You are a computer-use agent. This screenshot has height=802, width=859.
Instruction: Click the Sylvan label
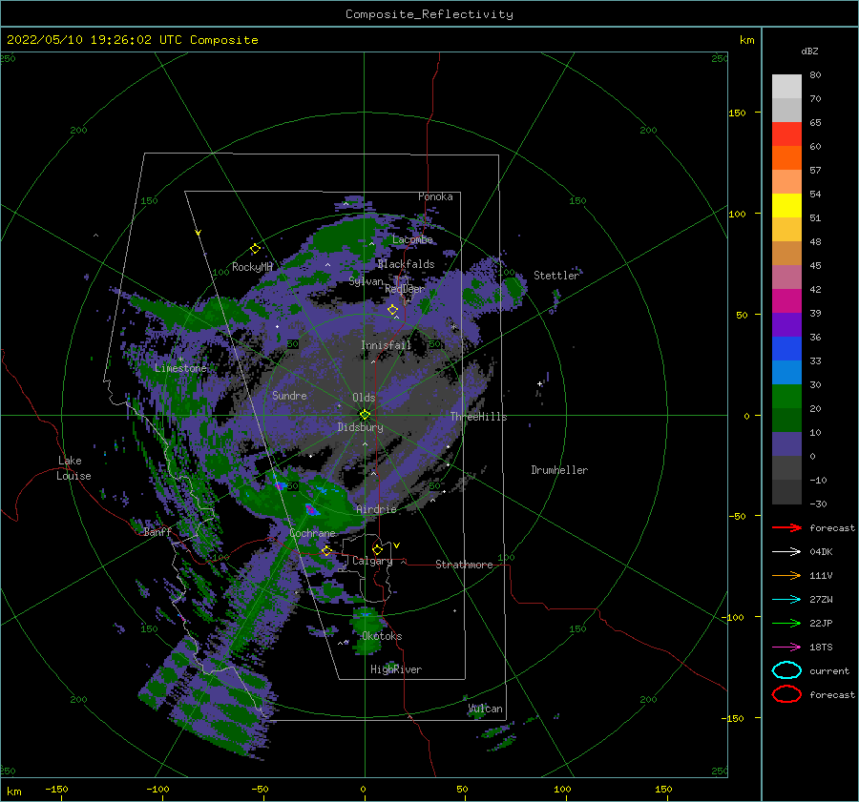pos(366,281)
